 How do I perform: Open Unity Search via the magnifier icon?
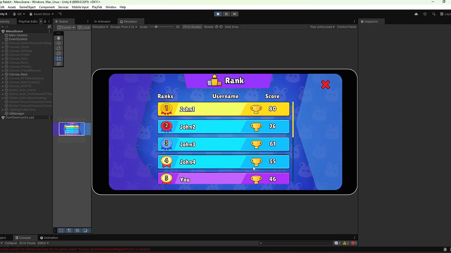(x=434, y=14)
